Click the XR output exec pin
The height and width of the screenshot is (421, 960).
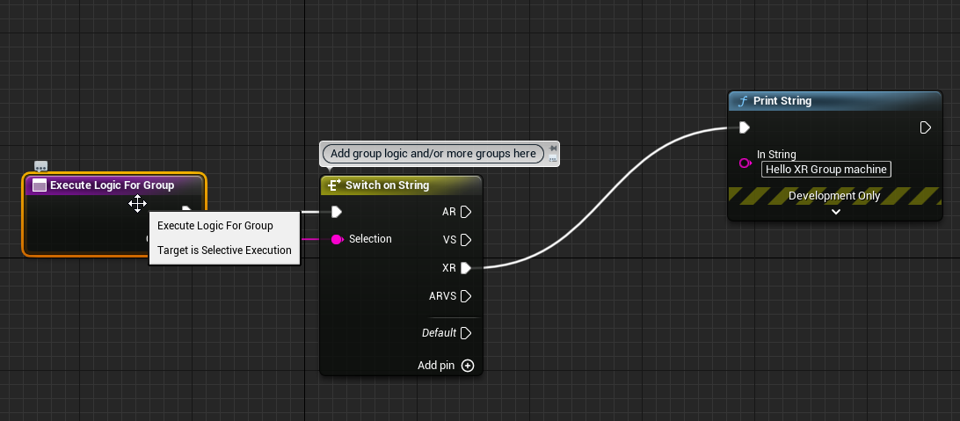tap(466, 267)
